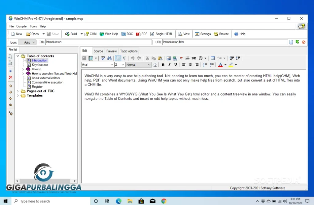The width and height of the screenshot is (314, 205).
Task: Open the Arial font name dropdown
Action: pyautogui.click(x=112, y=65)
